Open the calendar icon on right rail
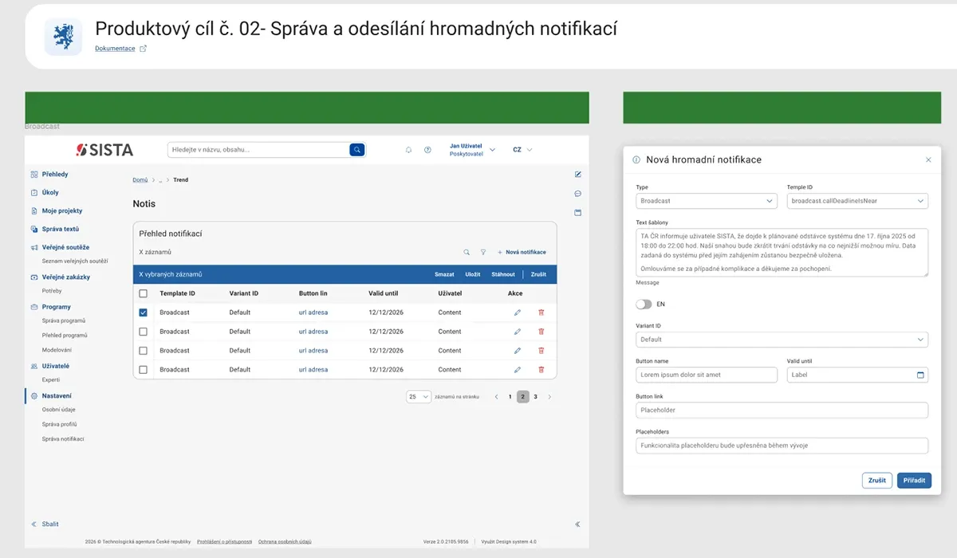 [578, 213]
